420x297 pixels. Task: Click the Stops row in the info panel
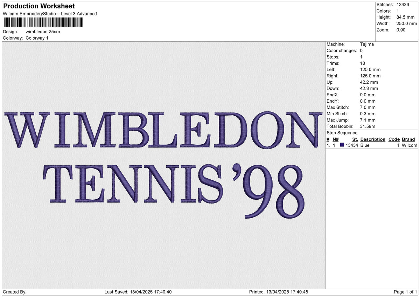coord(344,57)
